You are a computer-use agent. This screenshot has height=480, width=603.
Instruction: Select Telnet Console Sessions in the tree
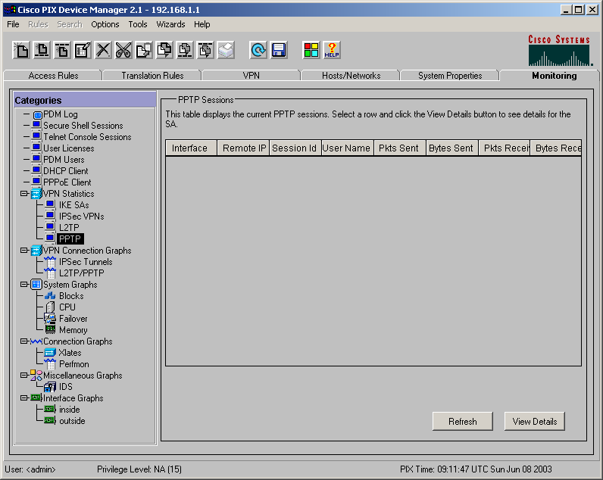(87, 137)
